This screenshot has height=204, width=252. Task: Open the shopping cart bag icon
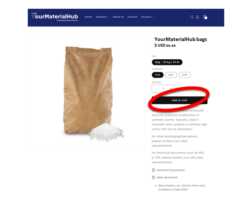click(205, 17)
